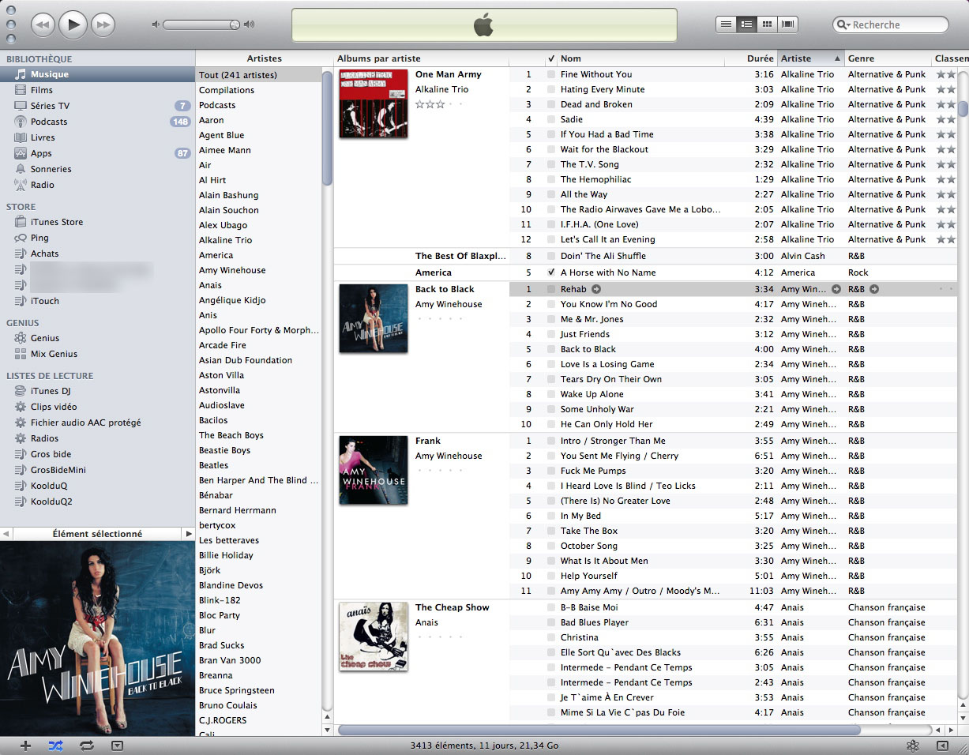Sort by the Genre column header
The width and height of the screenshot is (969, 755).
click(x=888, y=58)
